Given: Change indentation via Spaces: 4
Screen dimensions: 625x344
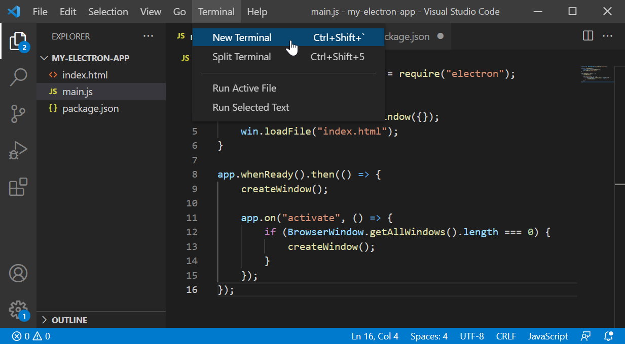Looking at the screenshot, I should tap(429, 336).
